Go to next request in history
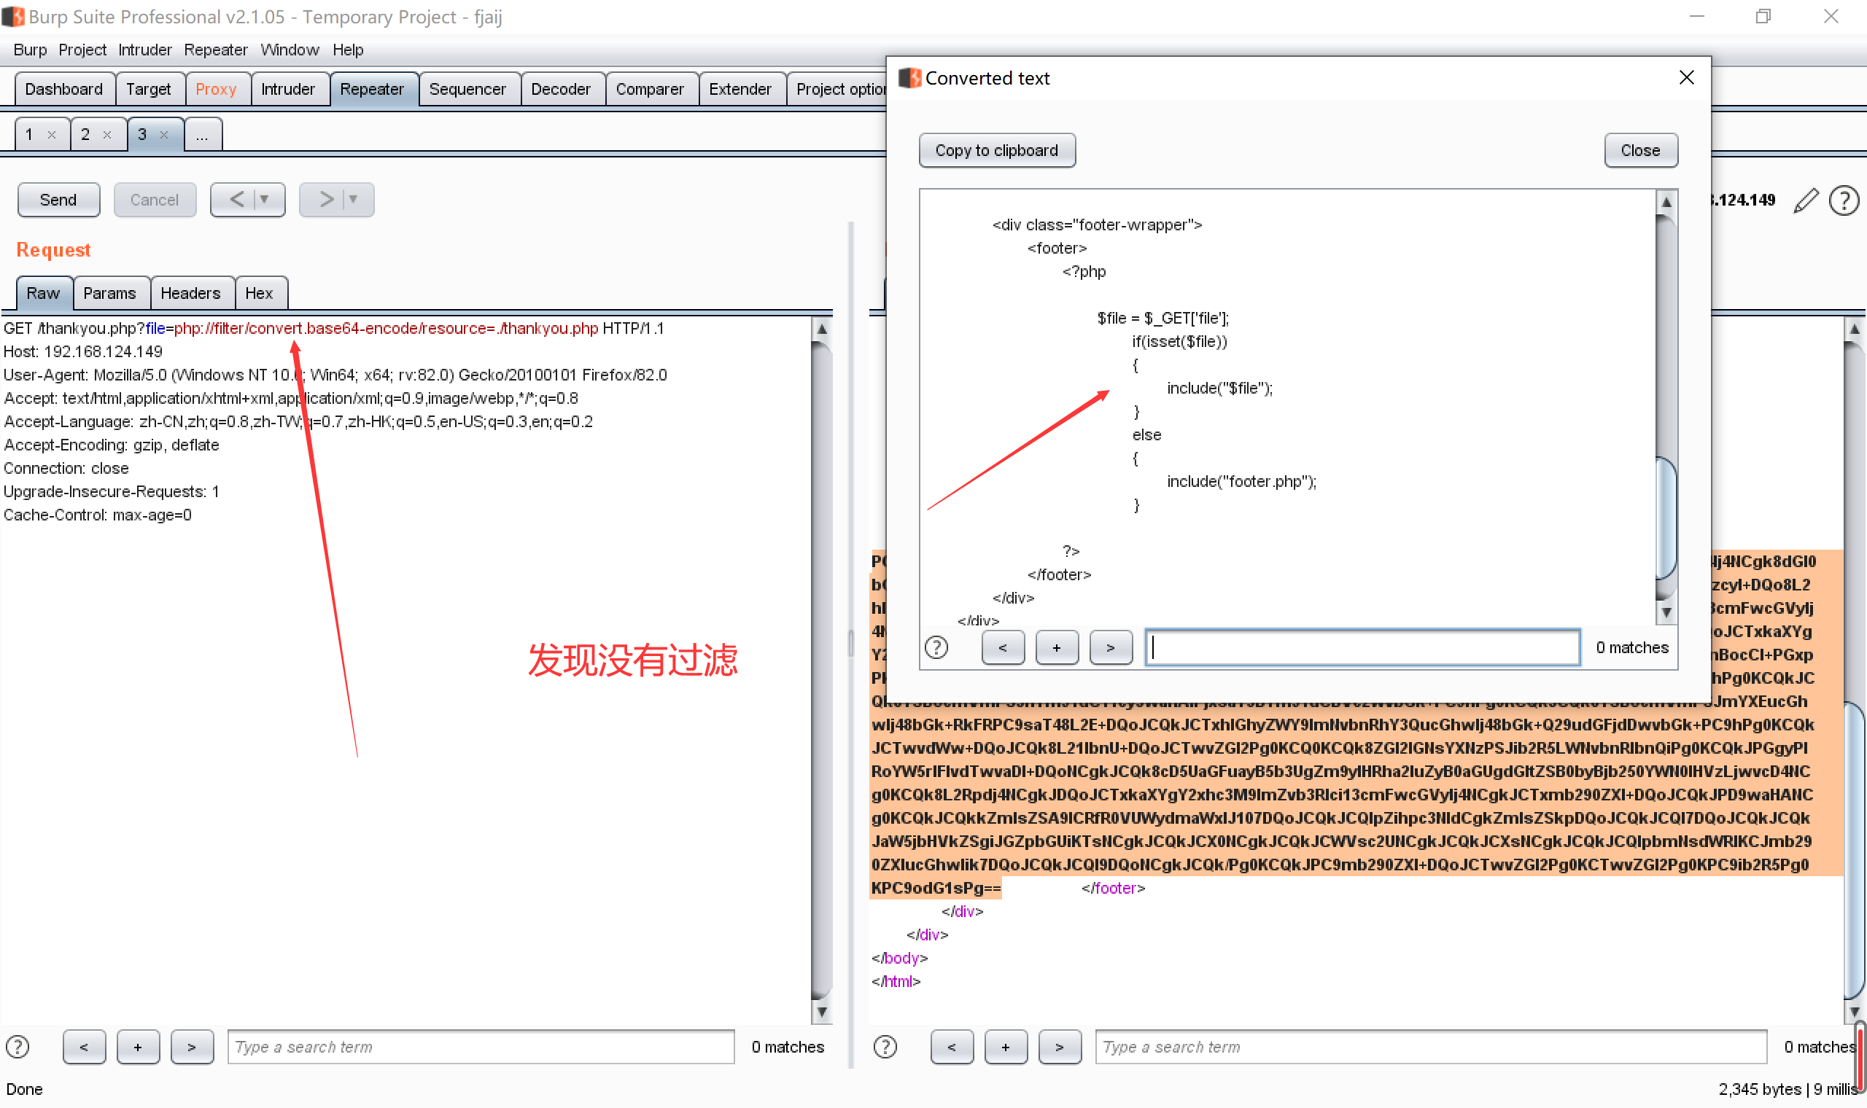Image resolution: width=1867 pixels, height=1108 pixels. pyautogui.click(x=325, y=199)
